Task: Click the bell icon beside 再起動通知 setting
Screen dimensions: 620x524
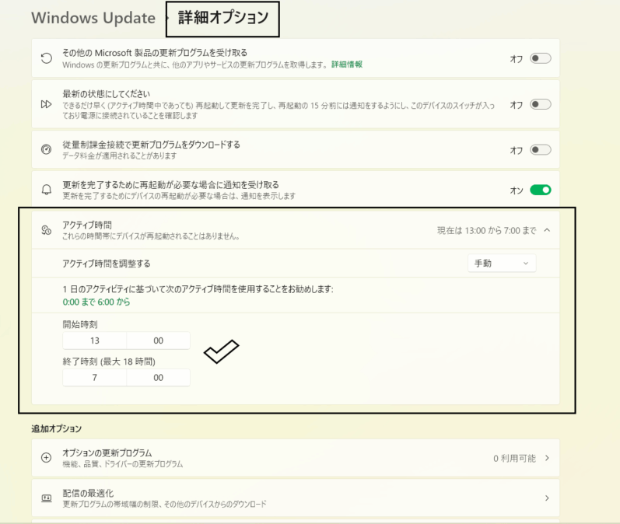Action: click(46, 190)
